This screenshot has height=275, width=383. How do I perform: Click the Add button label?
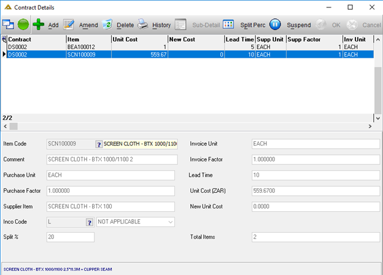[x=53, y=25]
